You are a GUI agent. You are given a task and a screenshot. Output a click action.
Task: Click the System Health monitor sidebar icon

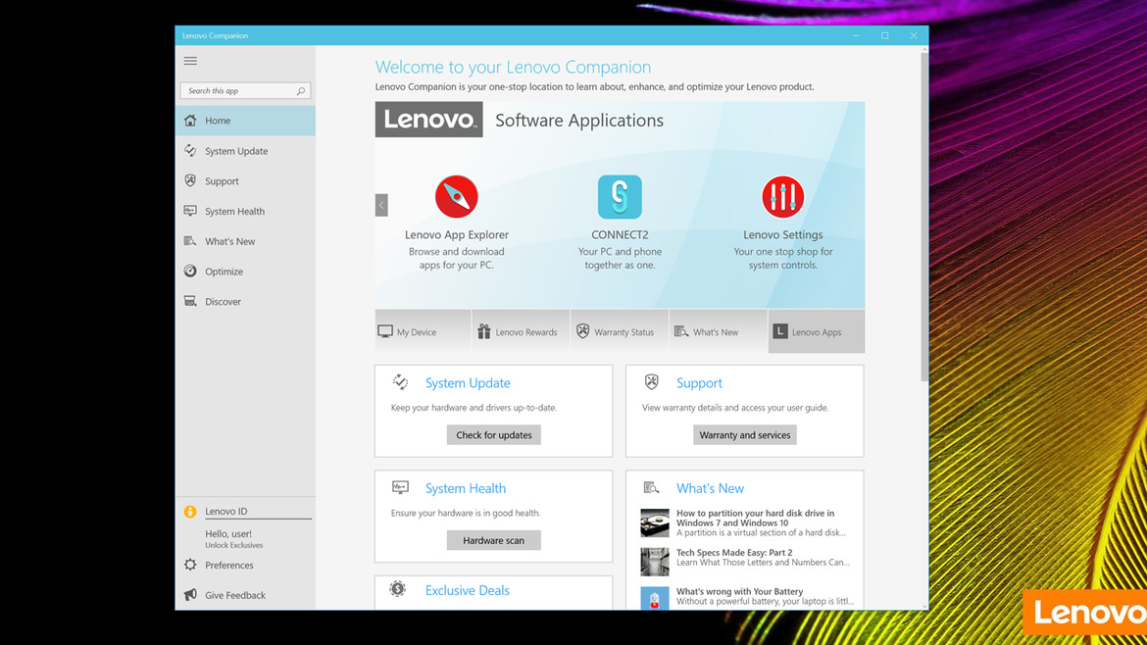point(190,211)
